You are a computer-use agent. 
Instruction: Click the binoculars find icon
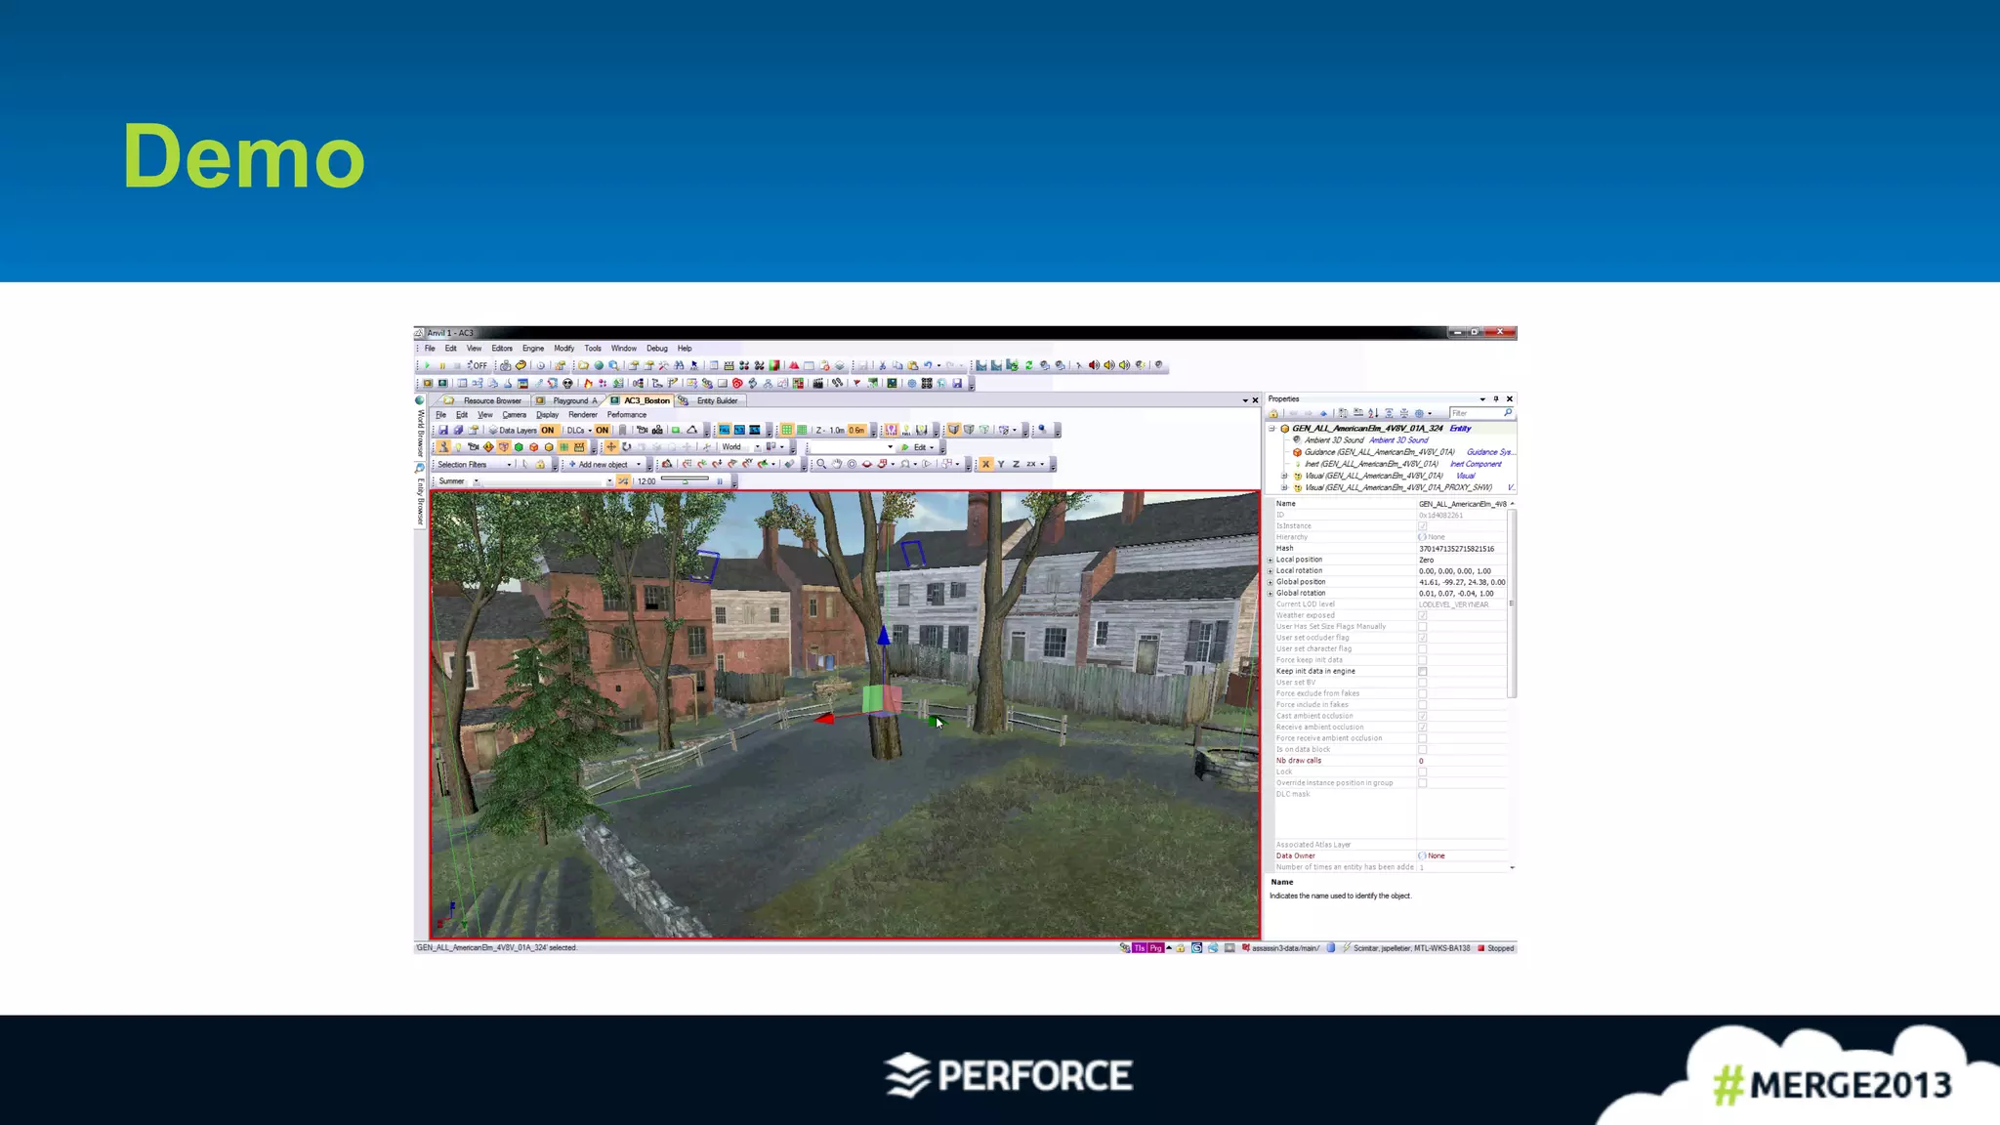coord(679,365)
